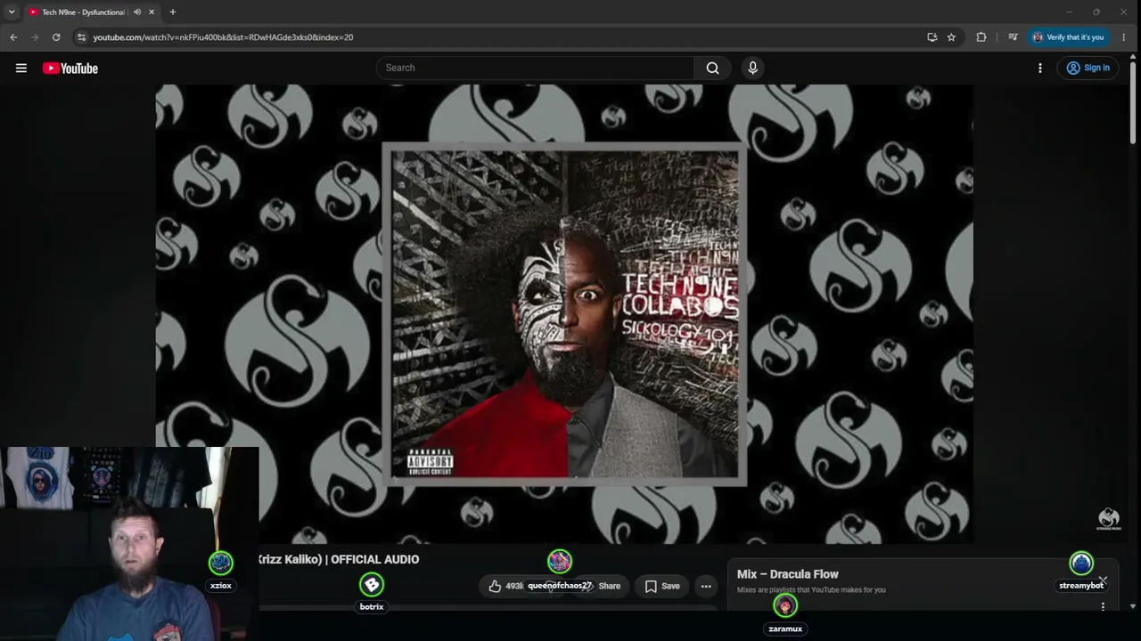Click the streamybot avatar

1081,563
